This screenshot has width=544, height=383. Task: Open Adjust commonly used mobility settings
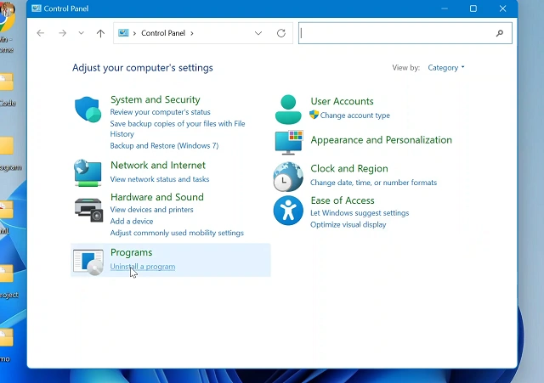(x=177, y=233)
